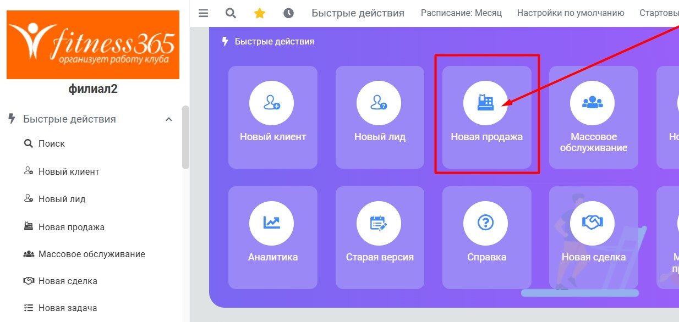
Task: Click the 'Справка' question mark icon
Action: pyautogui.click(x=485, y=223)
